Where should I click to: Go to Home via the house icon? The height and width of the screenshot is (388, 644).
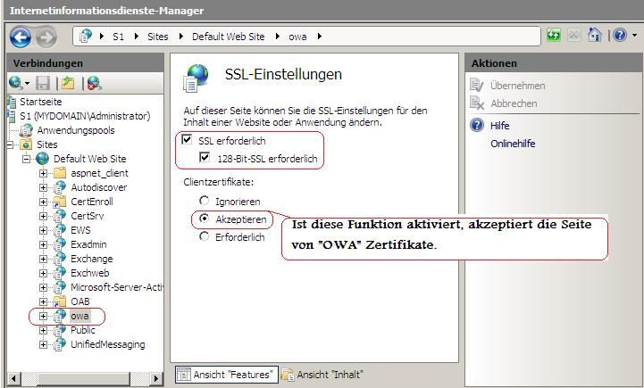pos(594,36)
